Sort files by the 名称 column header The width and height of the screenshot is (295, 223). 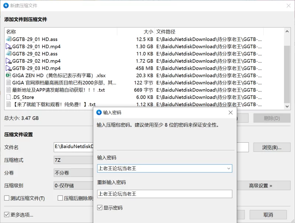coord(11,32)
